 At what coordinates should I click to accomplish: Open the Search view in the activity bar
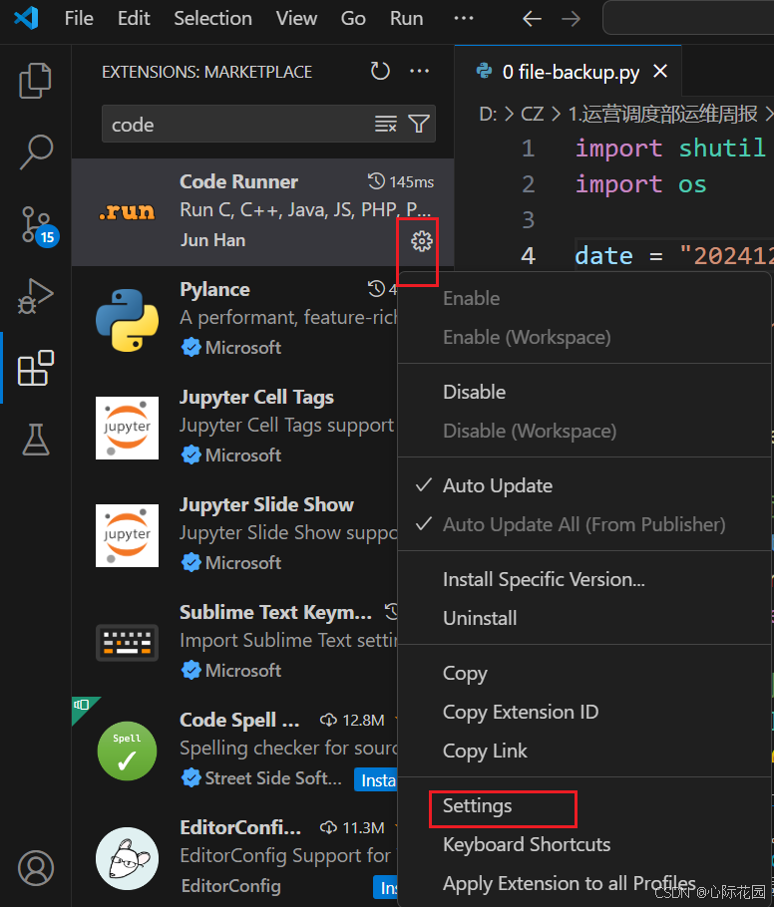36,152
